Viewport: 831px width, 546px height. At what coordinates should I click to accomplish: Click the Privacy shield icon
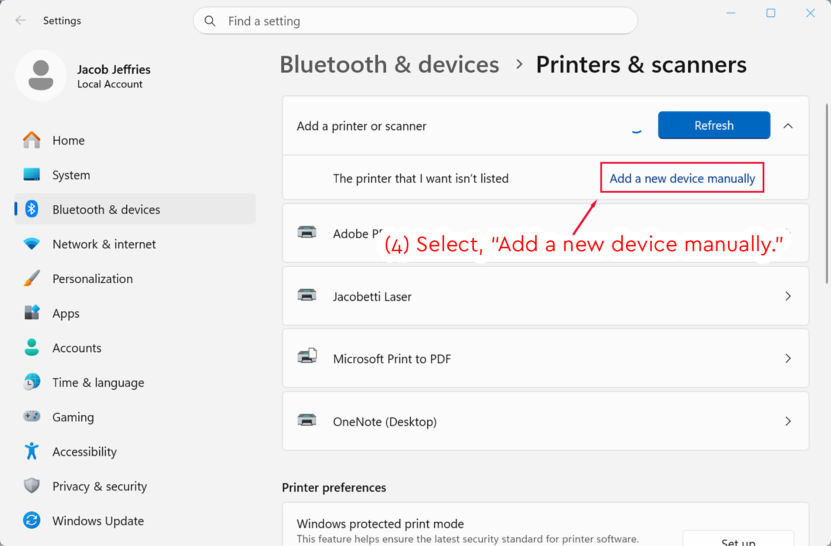point(32,486)
